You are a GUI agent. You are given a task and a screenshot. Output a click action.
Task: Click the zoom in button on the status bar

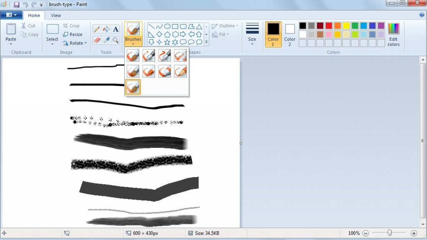415,233
